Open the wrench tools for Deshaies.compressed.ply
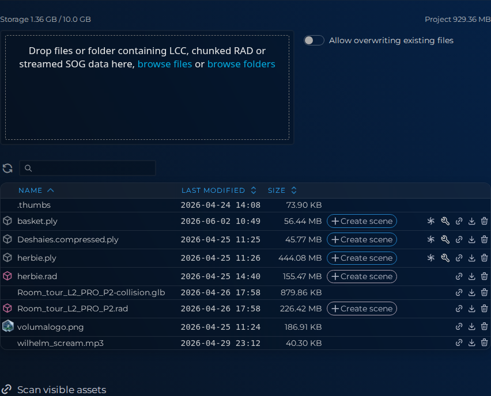The width and height of the screenshot is (491, 396). (445, 239)
